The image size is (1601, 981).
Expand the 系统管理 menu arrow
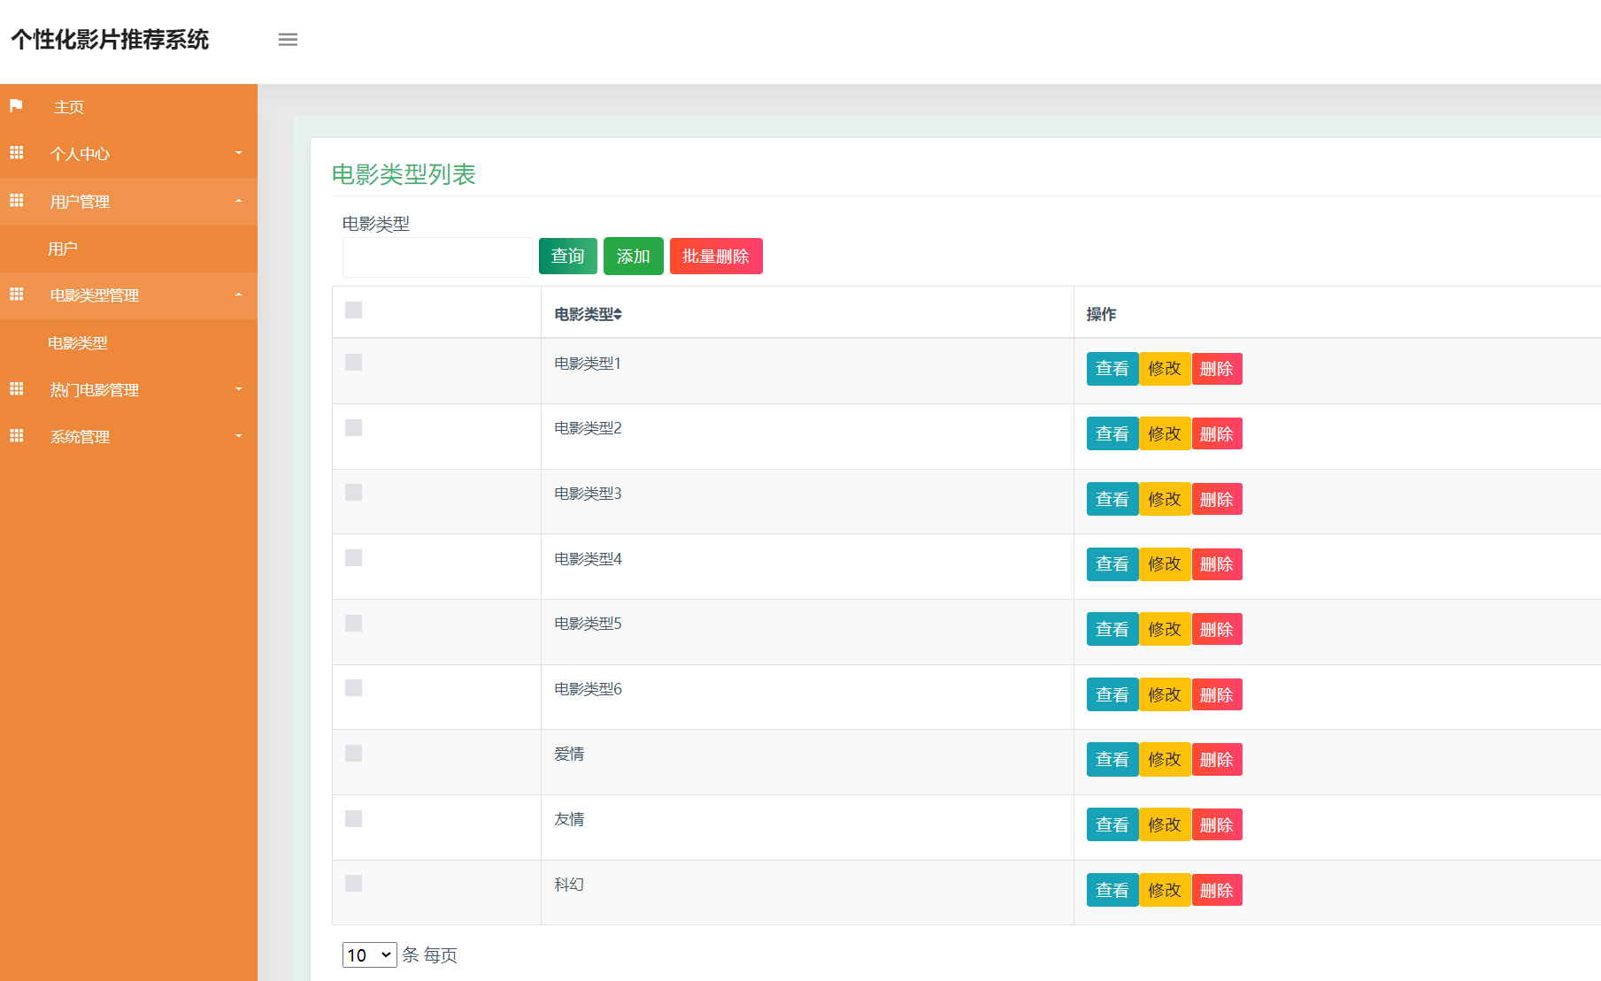click(238, 436)
